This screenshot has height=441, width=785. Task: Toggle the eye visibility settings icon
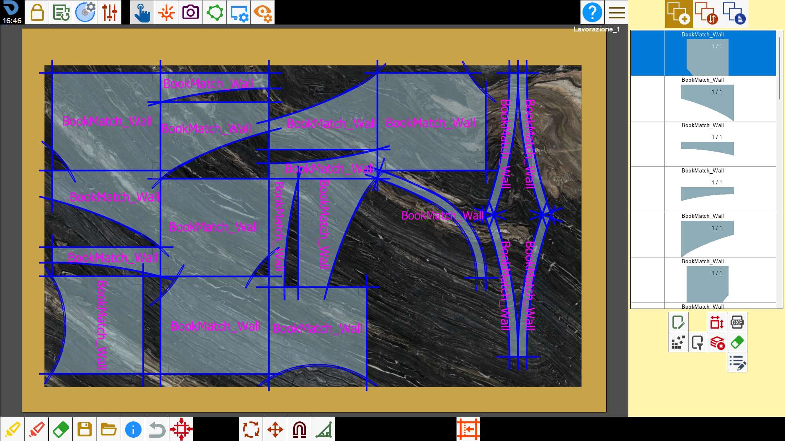point(263,12)
